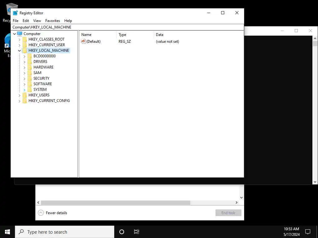
Task: Open the Edit menu
Action: [26, 21]
